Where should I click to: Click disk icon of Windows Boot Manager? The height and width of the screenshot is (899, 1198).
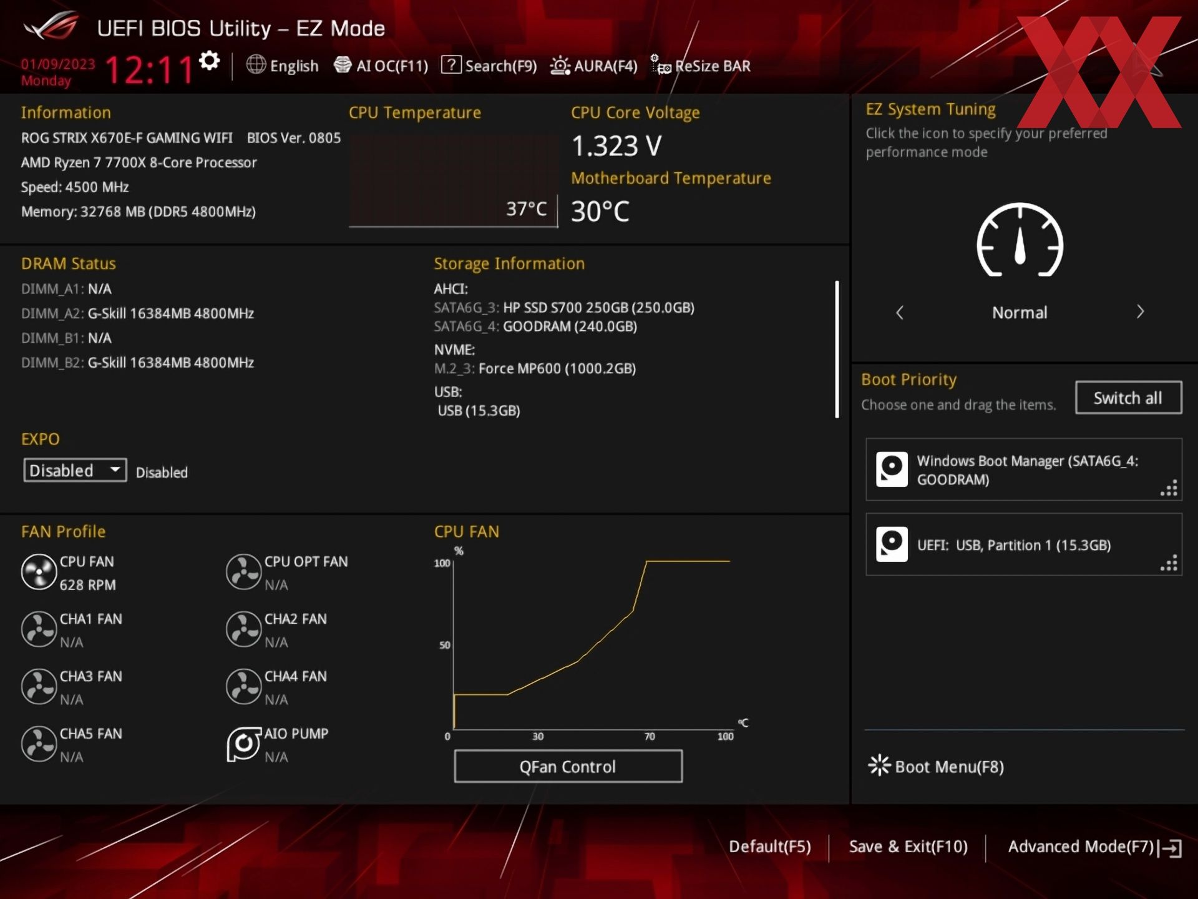point(892,469)
